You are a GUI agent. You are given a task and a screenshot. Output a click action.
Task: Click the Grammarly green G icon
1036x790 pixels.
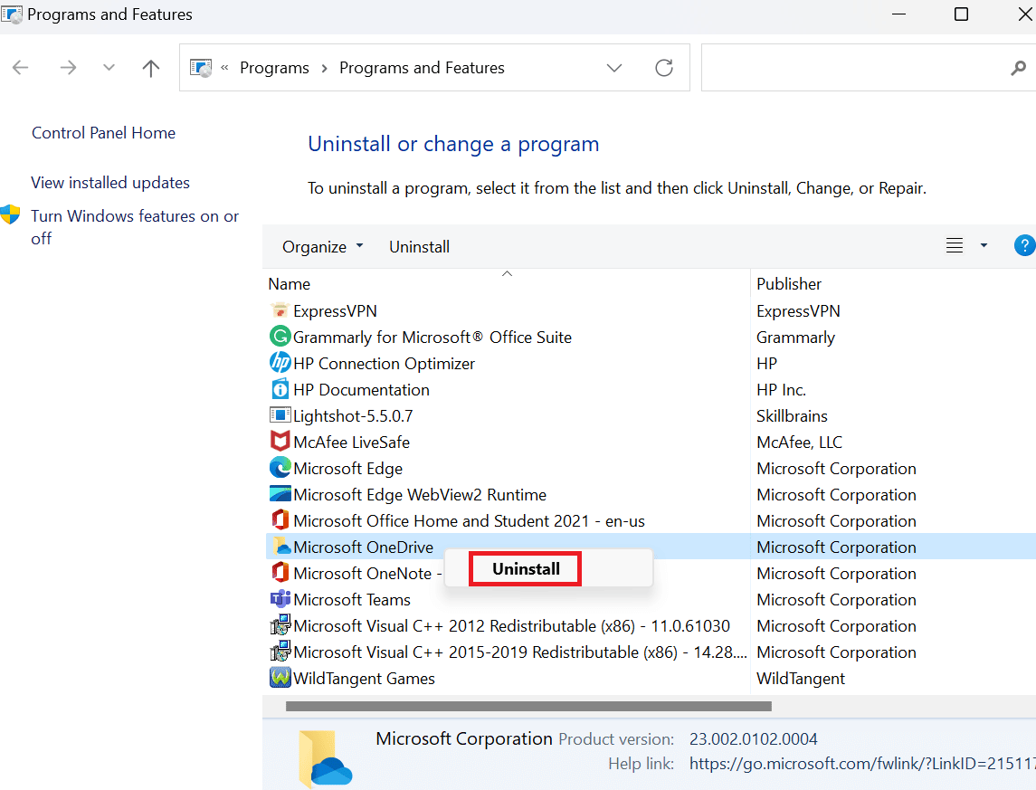(x=280, y=337)
